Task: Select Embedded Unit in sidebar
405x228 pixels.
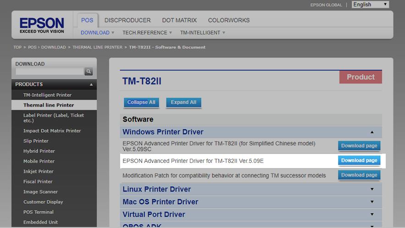Action: [x=40, y=222]
